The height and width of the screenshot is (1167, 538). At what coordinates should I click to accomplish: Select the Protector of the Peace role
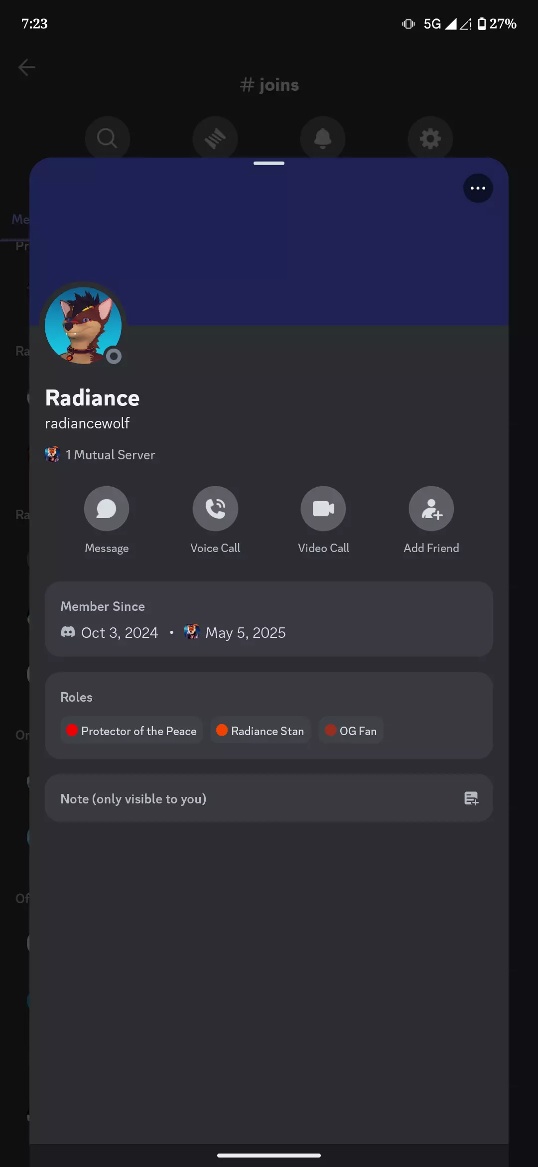pos(132,731)
